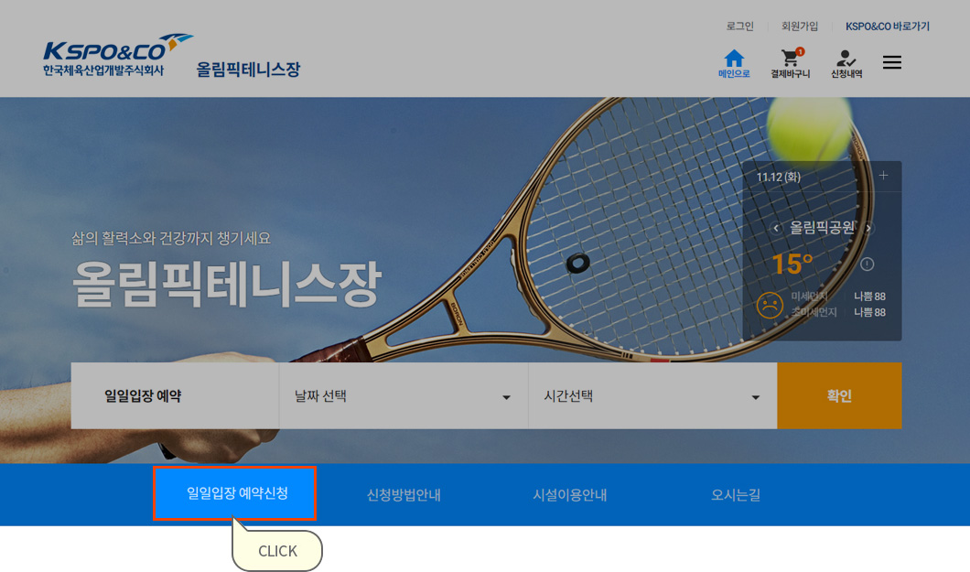Open the 시간선택 time dropdown
The image size is (970, 572).
652,395
